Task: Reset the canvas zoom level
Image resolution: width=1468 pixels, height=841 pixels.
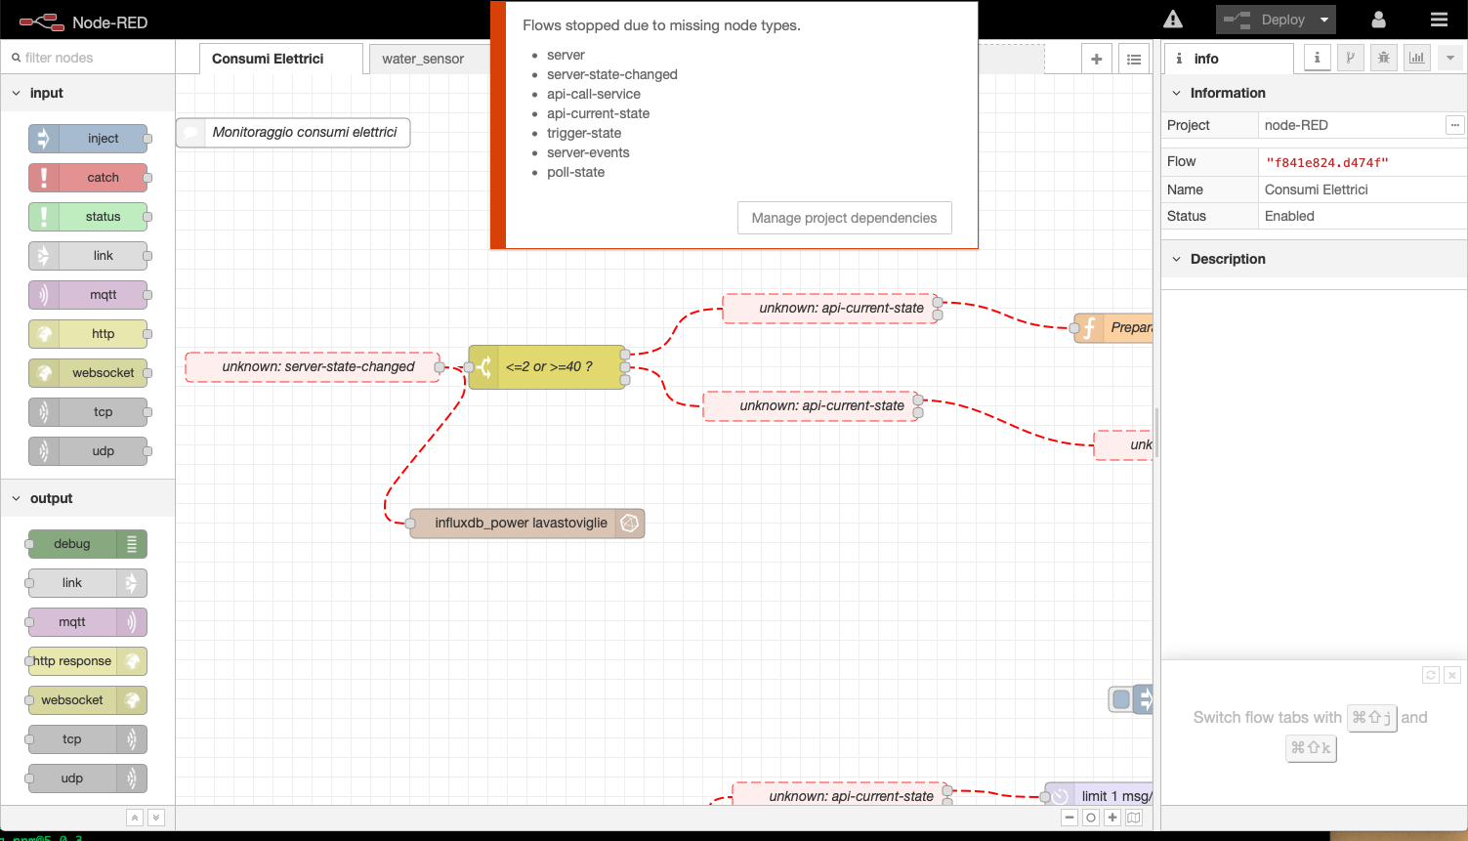Action: click(1091, 818)
